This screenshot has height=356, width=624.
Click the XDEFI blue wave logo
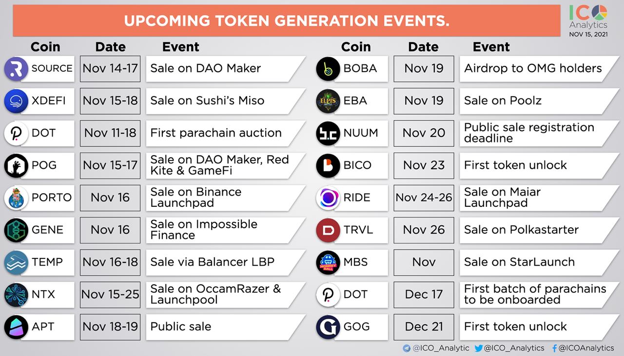click(16, 101)
